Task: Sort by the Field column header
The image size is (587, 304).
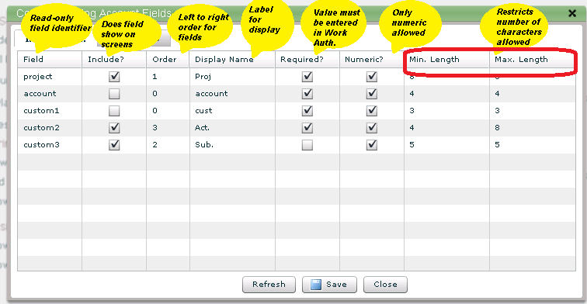Action: click(x=50, y=60)
